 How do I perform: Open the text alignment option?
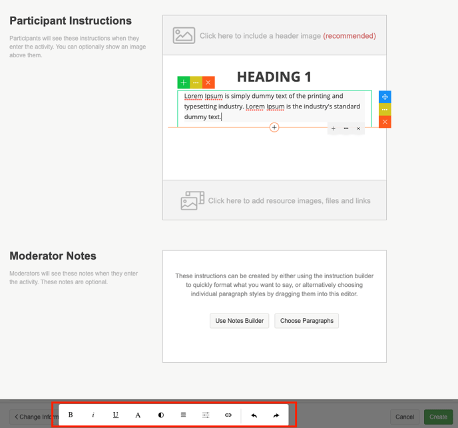pyautogui.click(x=183, y=415)
